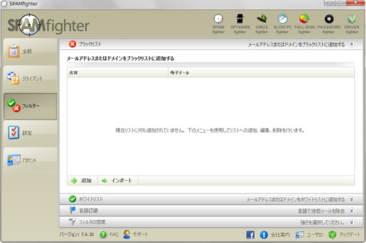Click the 会社案内 info icon

264,235
